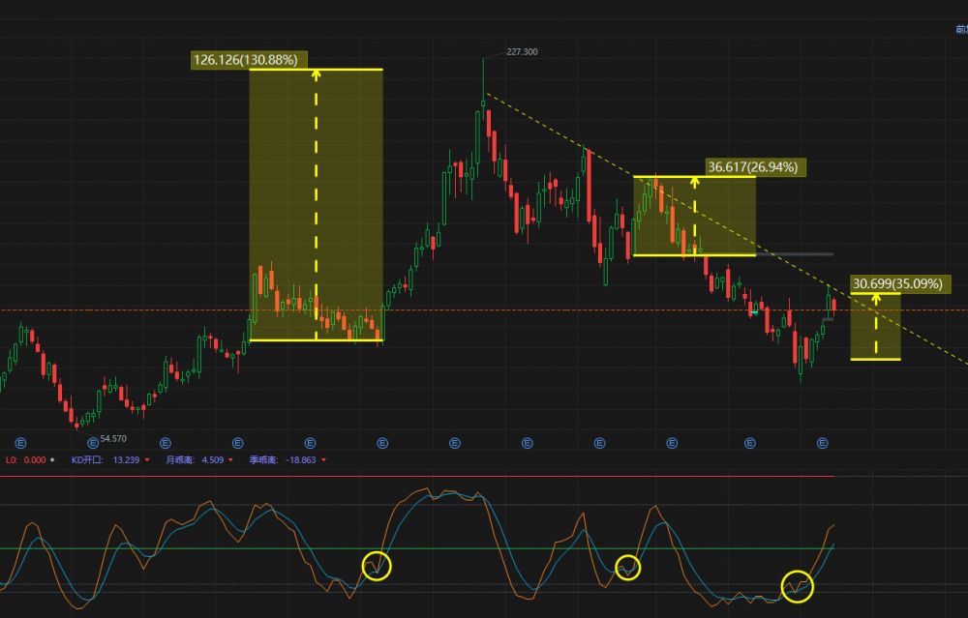The height and width of the screenshot is (618, 968).
Task: Expand the KD开口 indicator dropdown arrow
Action: 147,460
